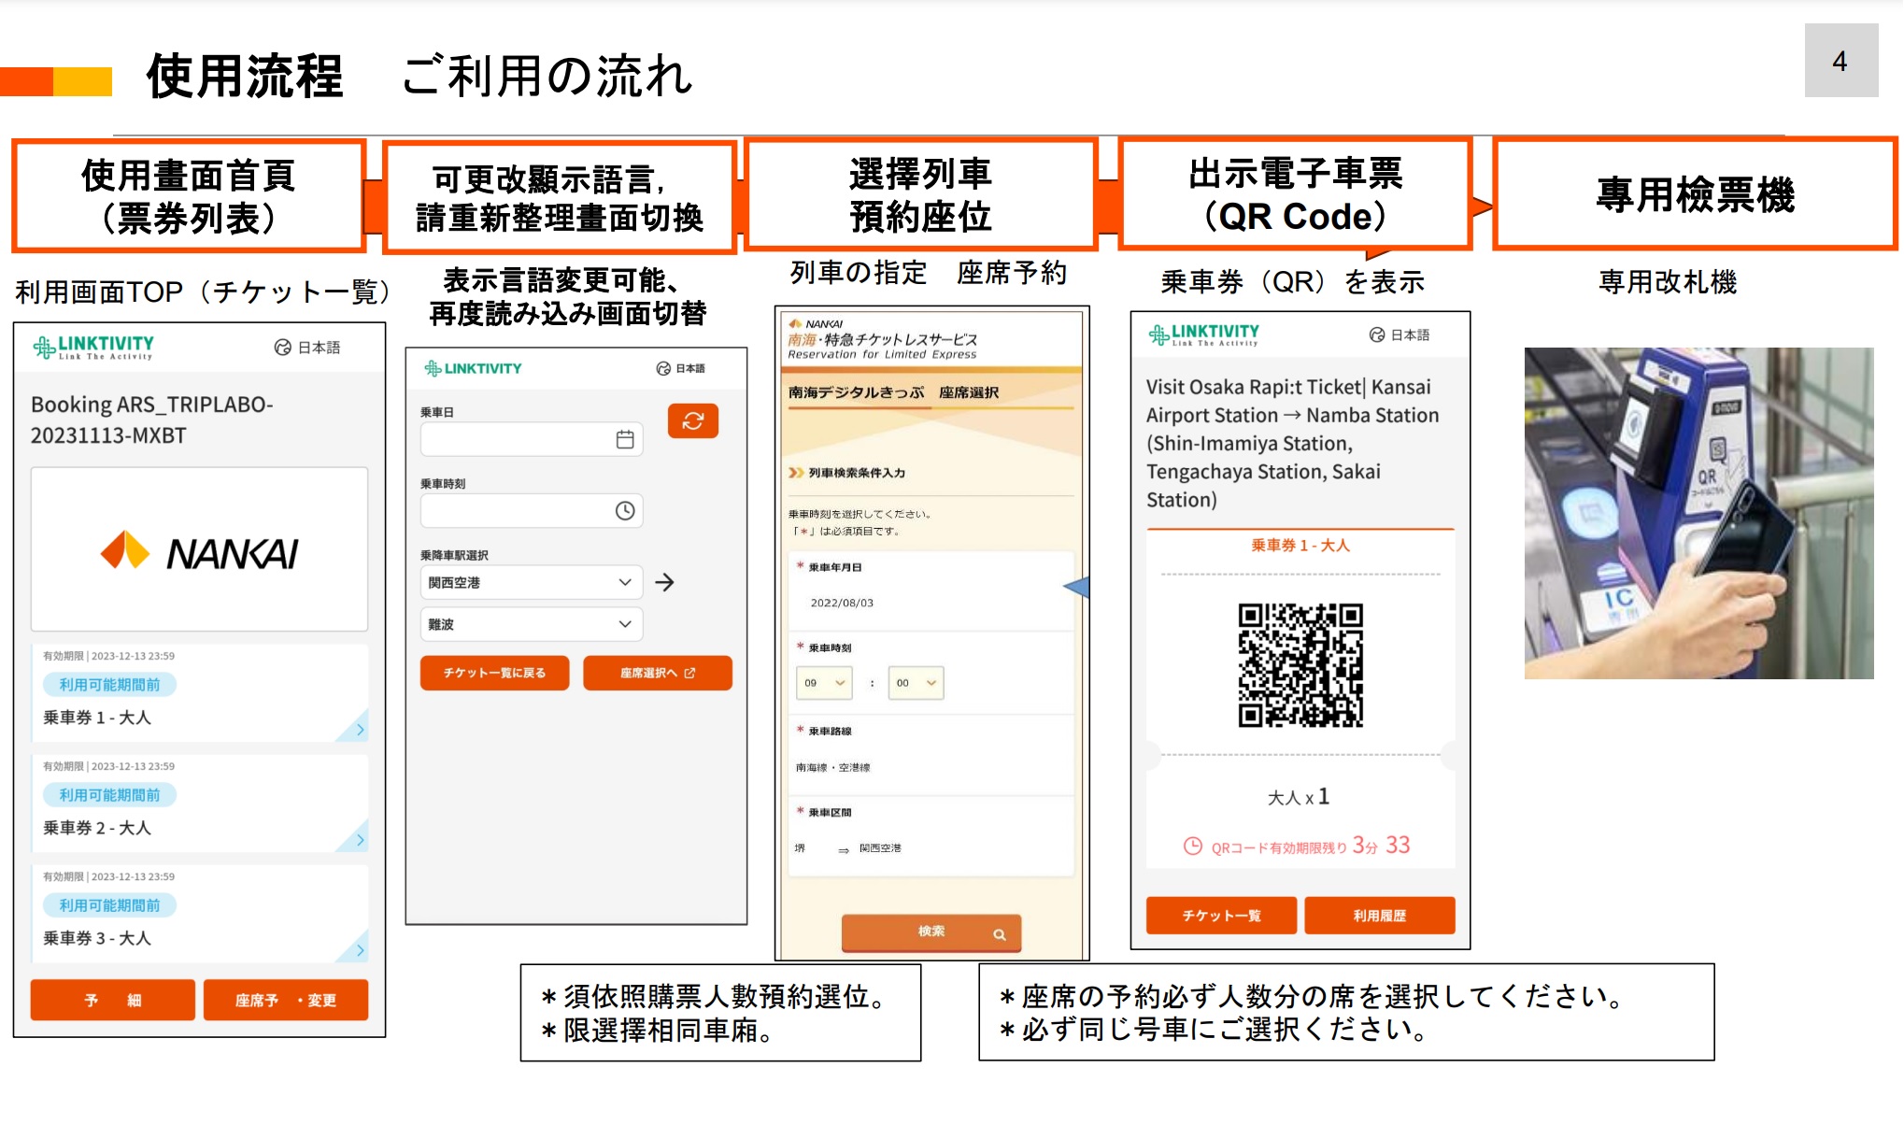Image resolution: width=1904 pixels, height=1124 pixels.
Task: Click the 乗車券 1 - 大人 orange tab label
Action: (x=1300, y=545)
